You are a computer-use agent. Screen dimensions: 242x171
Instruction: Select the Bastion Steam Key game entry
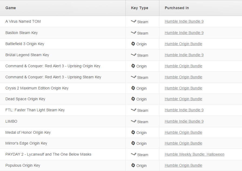tap(21, 33)
